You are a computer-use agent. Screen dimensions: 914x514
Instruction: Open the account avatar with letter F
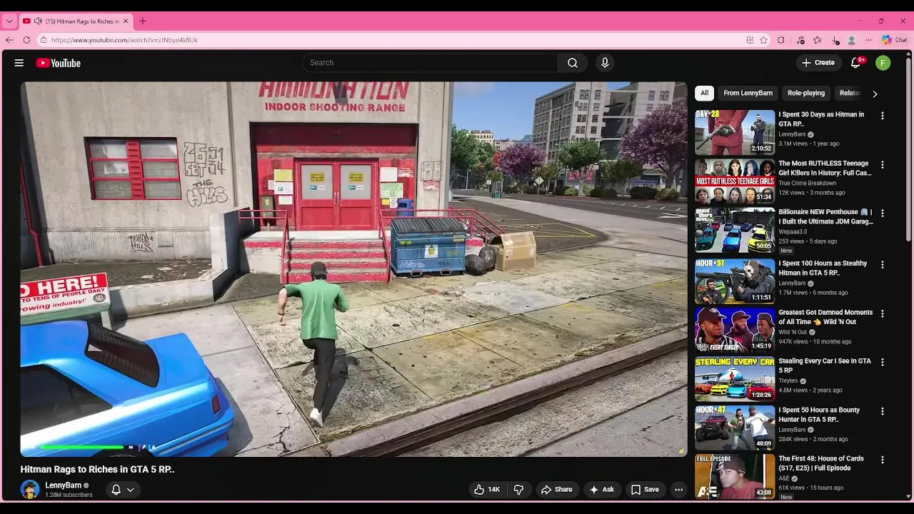(883, 63)
